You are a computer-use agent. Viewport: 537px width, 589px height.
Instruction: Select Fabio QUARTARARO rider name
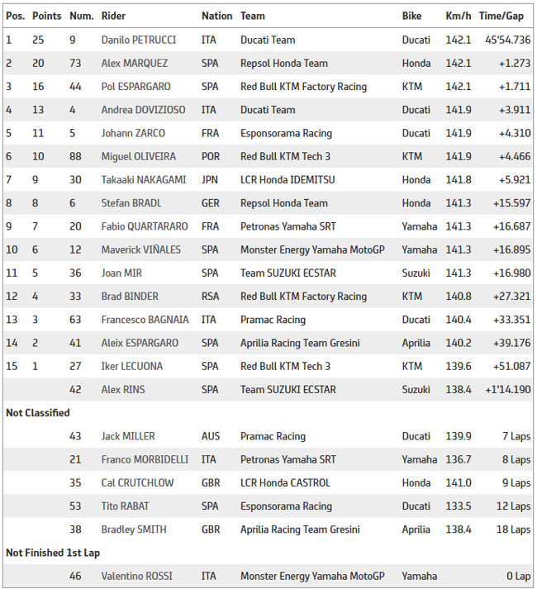145,226
